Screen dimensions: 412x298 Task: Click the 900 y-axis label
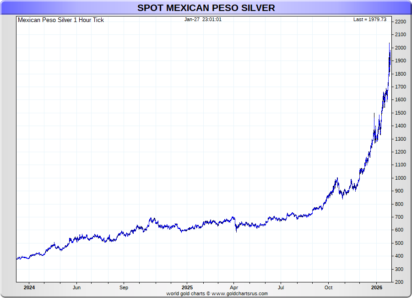pyautogui.click(x=399, y=191)
